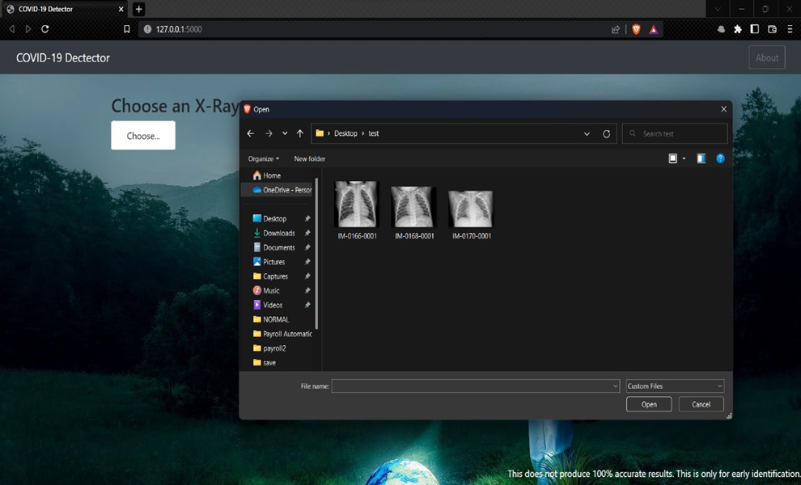Select Videos in the navigation pane
The height and width of the screenshot is (485, 801).
tap(268, 305)
